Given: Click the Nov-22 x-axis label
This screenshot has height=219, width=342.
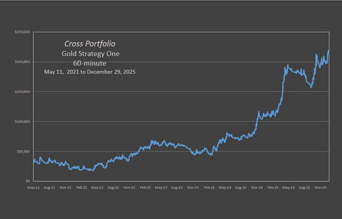Looking at the screenshot, I should [x=129, y=188].
